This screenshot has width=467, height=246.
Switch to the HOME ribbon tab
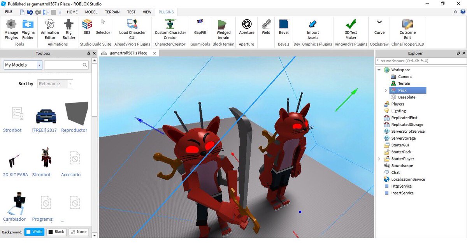72,12
